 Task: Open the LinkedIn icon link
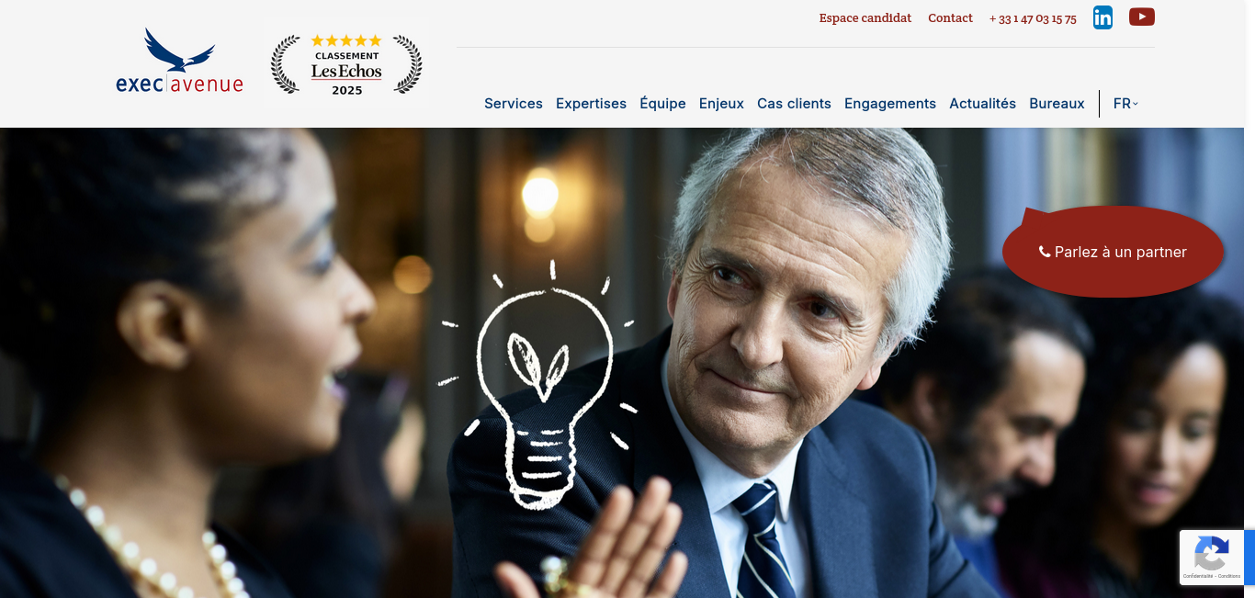pyautogui.click(x=1102, y=17)
